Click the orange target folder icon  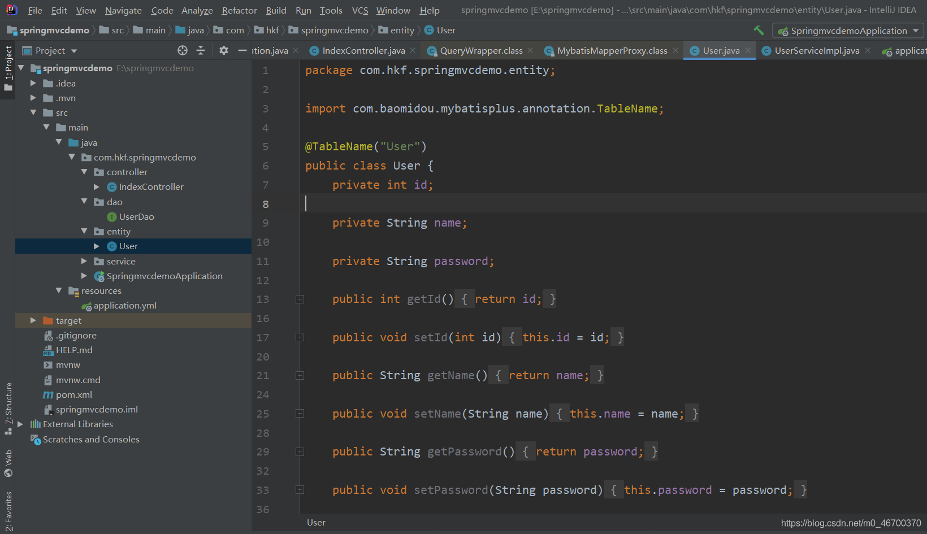(x=48, y=321)
